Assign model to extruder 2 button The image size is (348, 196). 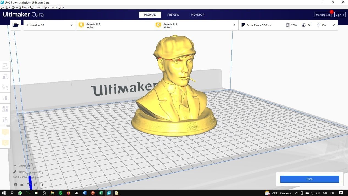pos(5,143)
